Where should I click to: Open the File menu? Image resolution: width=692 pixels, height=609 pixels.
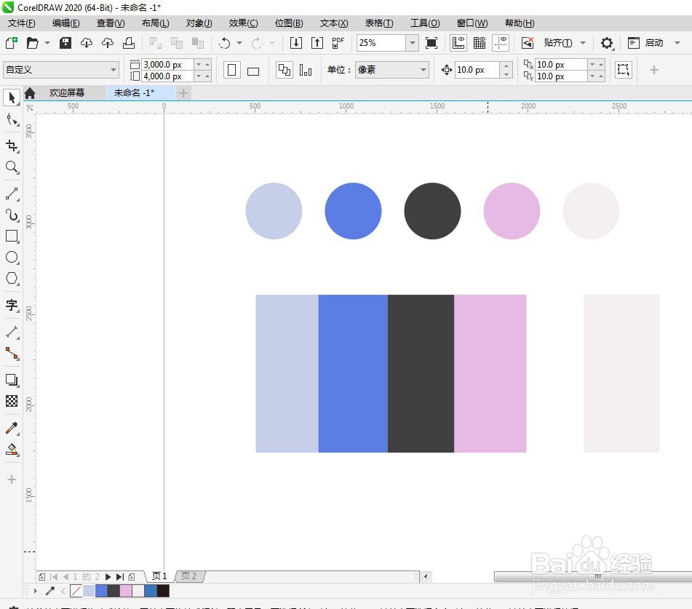tap(21, 23)
